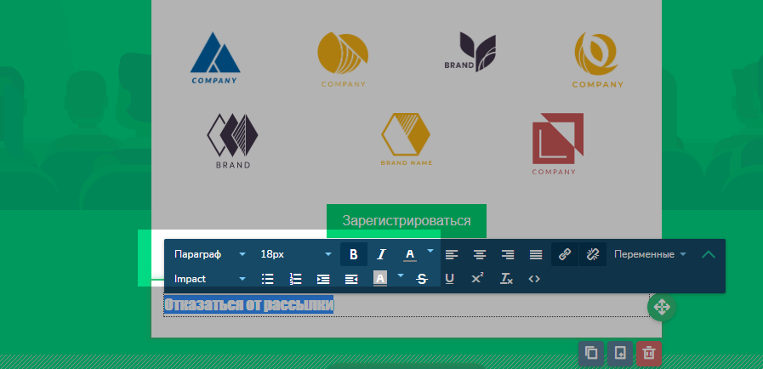Click the Отказаться от рассылки text
763x369 pixels.
click(248, 305)
